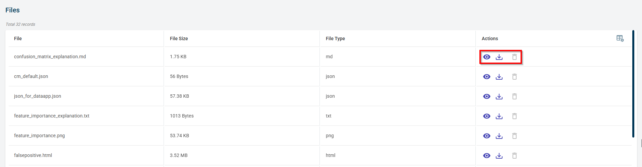Download the json_for_dataapp.json file
This screenshot has height=167, width=642.
(x=499, y=96)
